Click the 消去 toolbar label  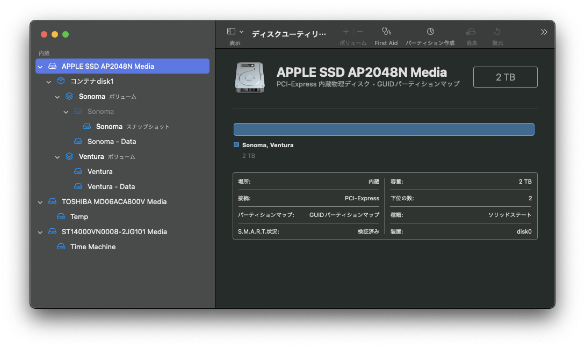point(472,44)
